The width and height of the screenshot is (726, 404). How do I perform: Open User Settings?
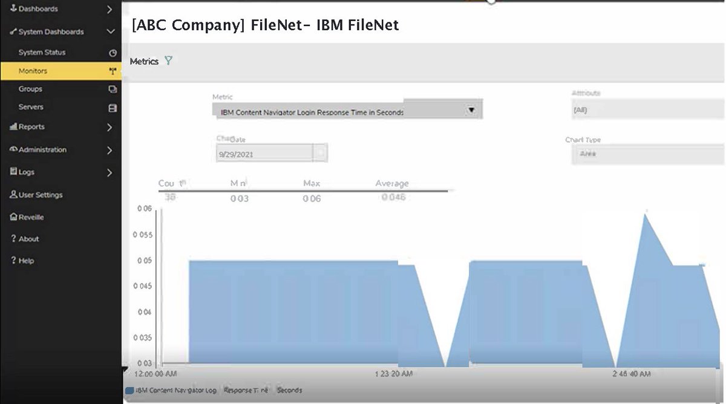pyautogui.click(x=41, y=195)
